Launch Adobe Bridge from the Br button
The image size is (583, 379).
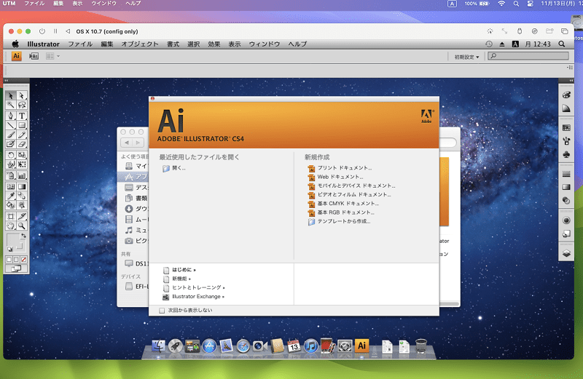click(x=34, y=56)
